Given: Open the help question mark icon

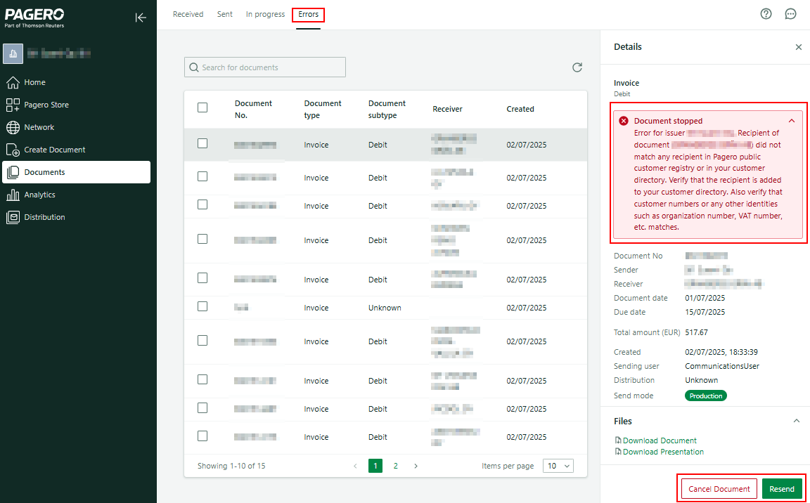Looking at the screenshot, I should 766,14.
